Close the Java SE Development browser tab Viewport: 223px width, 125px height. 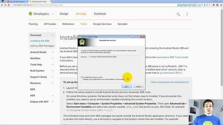pyautogui.click(x=27, y=1)
